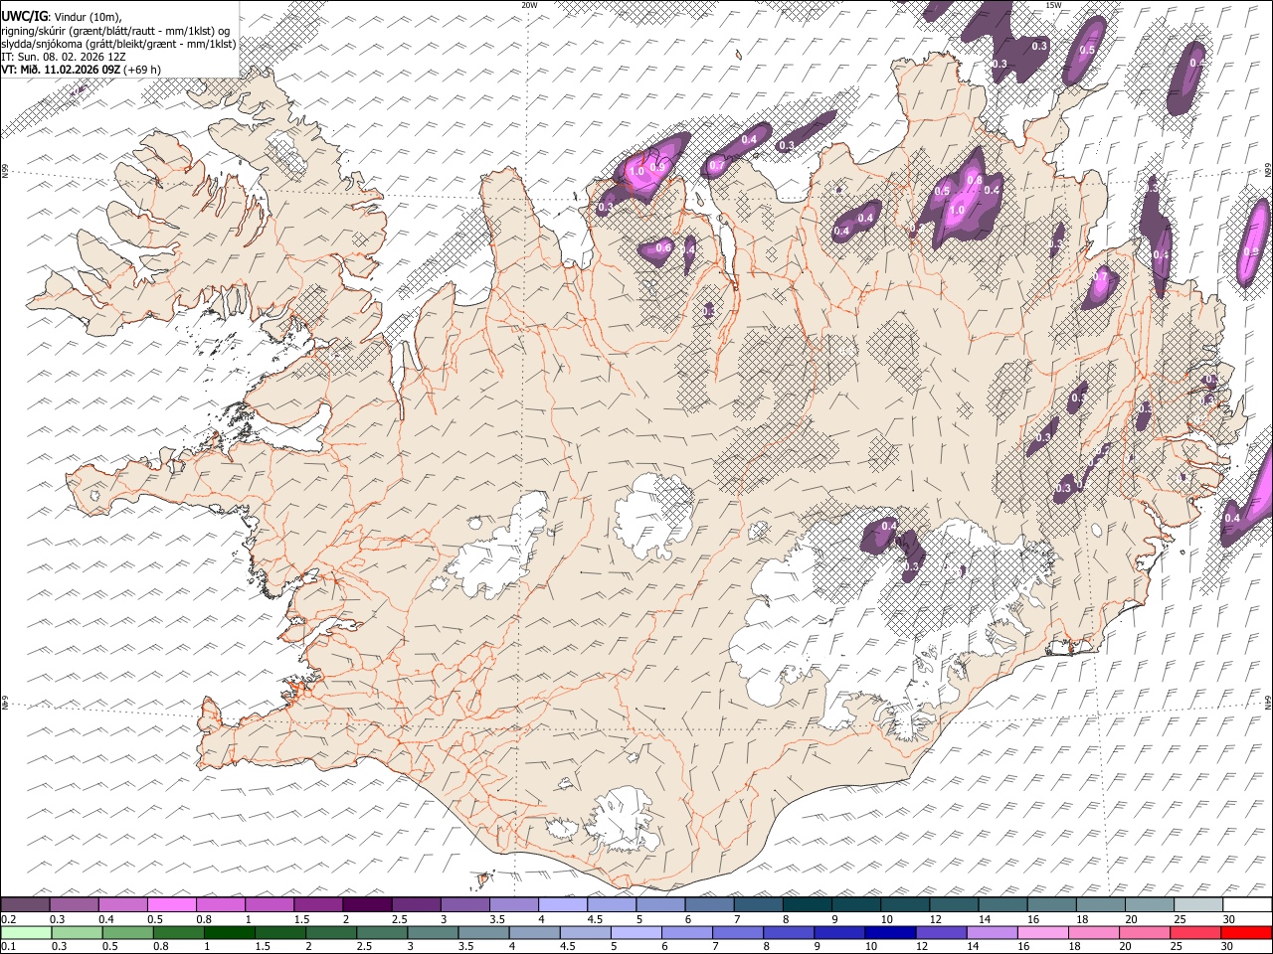1273x954 pixels.
Task: Click the grey-blue lower swatch labeled 3.5
Action: pyautogui.click(x=483, y=932)
